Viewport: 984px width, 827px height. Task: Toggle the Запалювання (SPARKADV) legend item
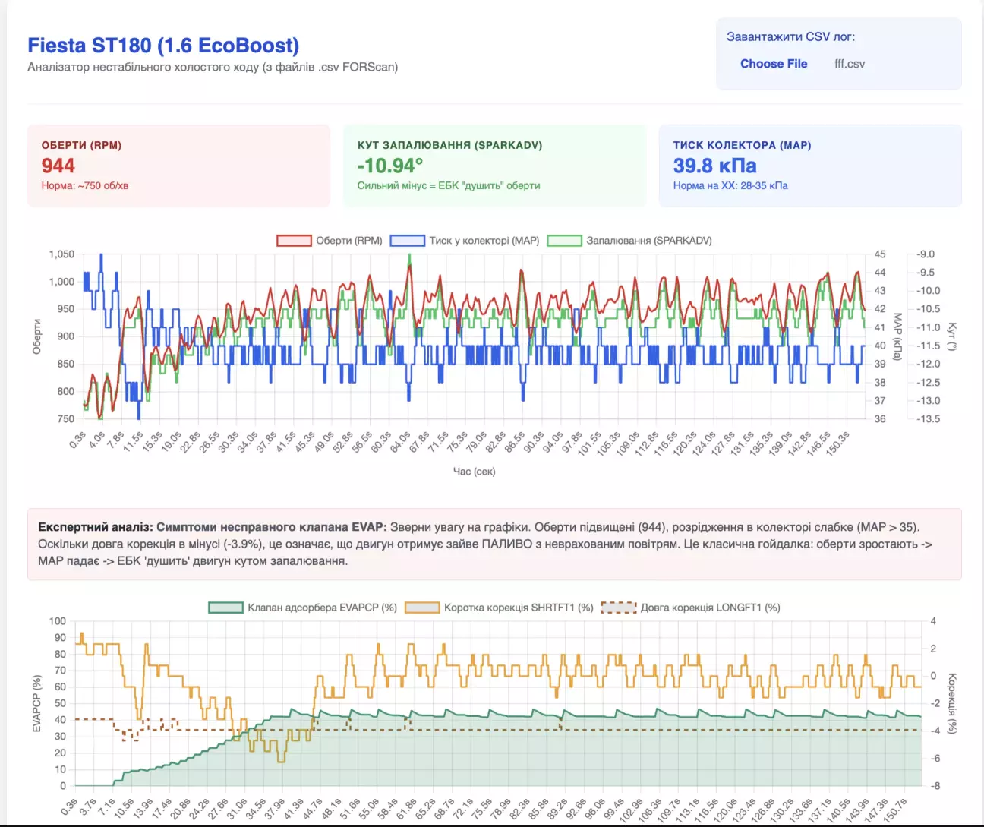click(x=629, y=241)
